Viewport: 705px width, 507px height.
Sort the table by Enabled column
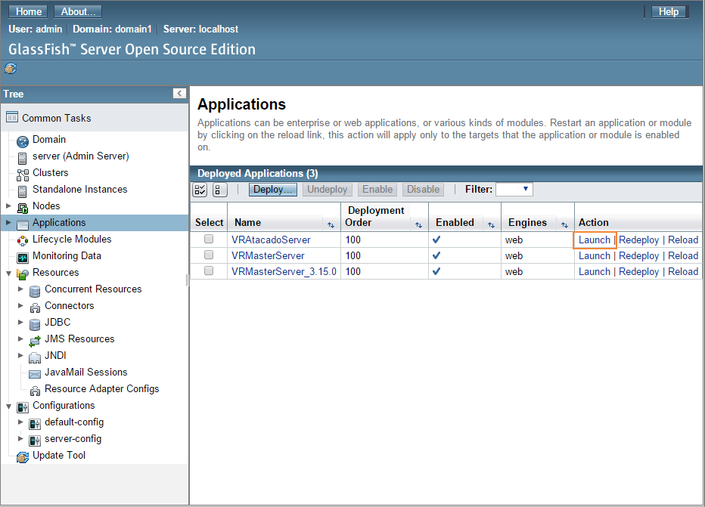coord(491,225)
